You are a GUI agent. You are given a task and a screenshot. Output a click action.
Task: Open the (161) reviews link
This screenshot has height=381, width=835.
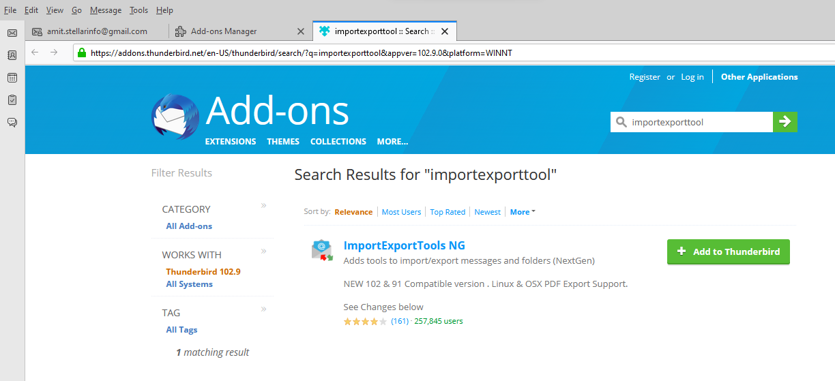[400, 321]
